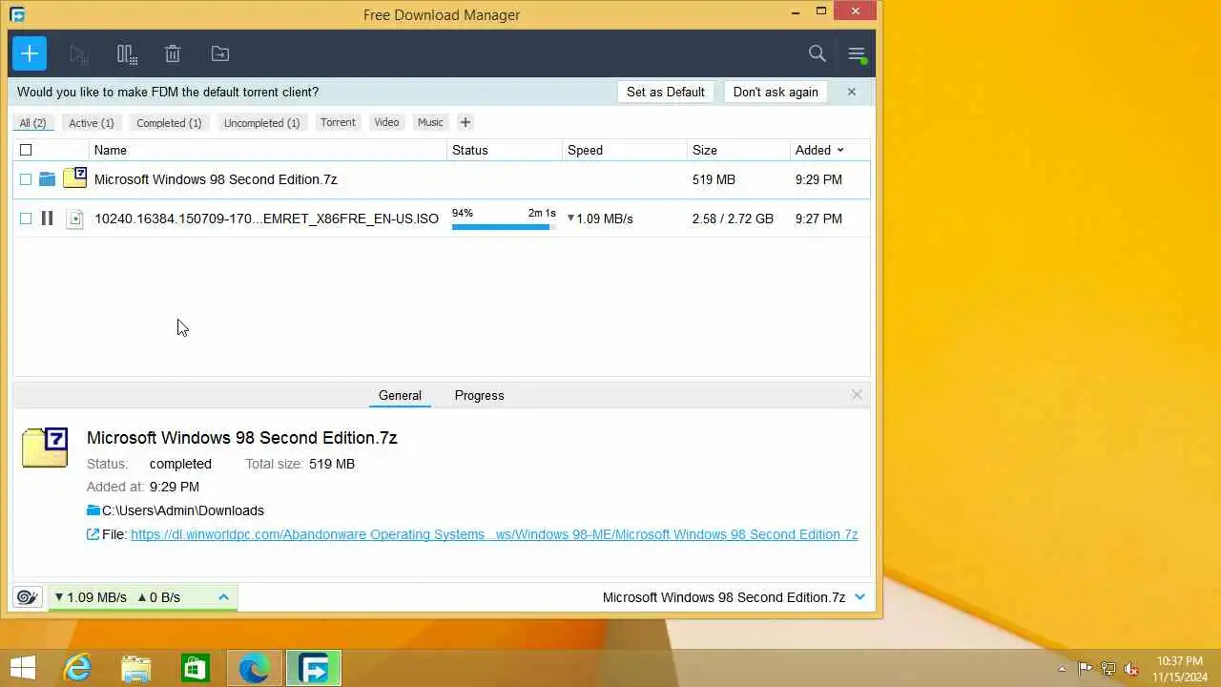
Task: Check the ISO download row checkbox
Action: 26,219
